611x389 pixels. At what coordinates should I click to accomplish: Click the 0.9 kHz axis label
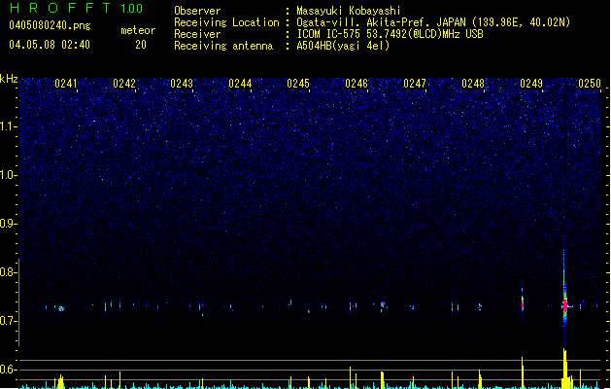(8, 224)
